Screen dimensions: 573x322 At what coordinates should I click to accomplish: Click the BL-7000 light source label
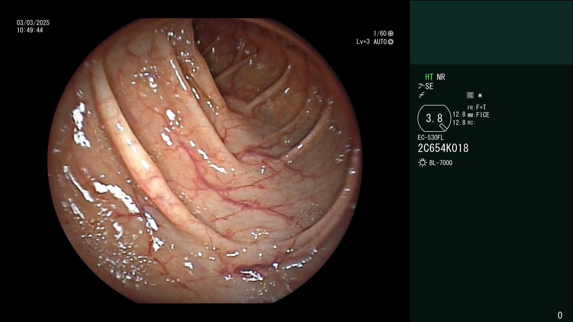click(441, 163)
